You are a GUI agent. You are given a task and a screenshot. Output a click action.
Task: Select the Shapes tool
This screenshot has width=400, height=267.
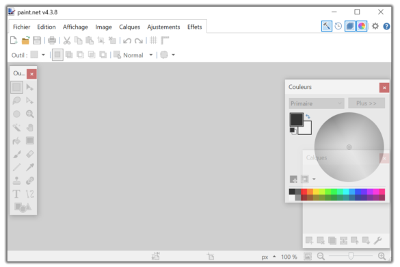[x=23, y=207]
